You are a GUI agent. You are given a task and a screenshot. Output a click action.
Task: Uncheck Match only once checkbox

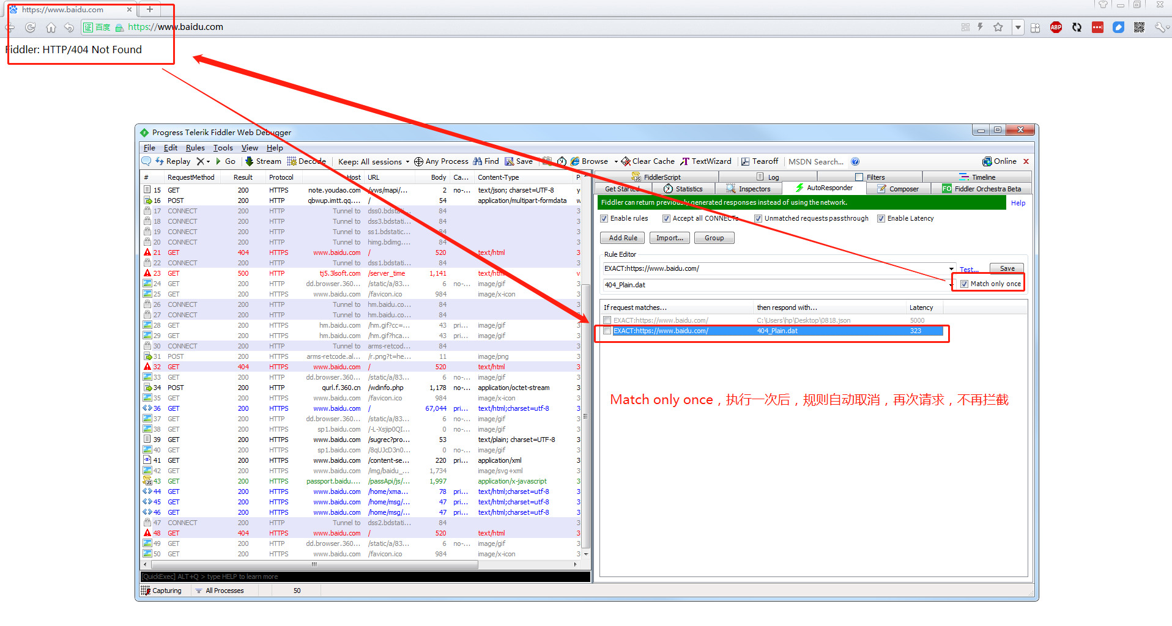point(965,284)
